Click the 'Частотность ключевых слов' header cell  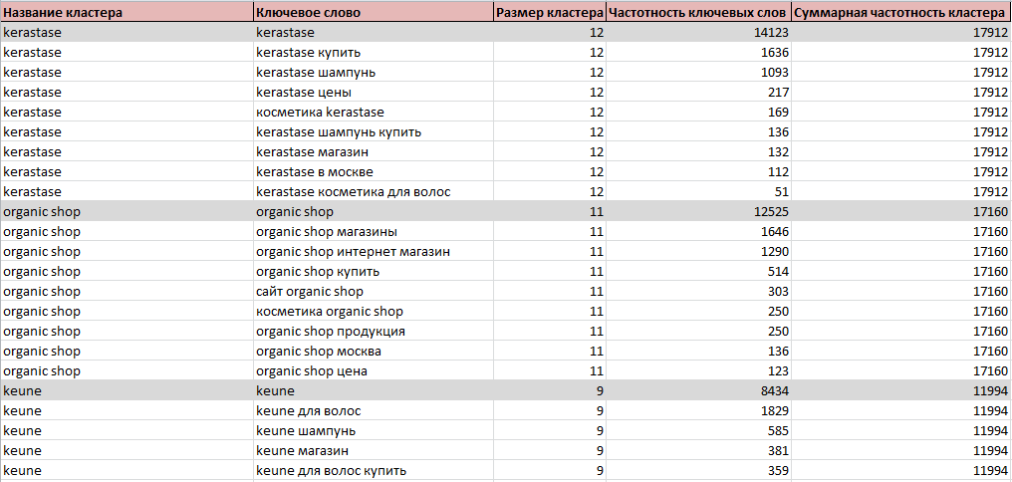pyautogui.click(x=698, y=12)
